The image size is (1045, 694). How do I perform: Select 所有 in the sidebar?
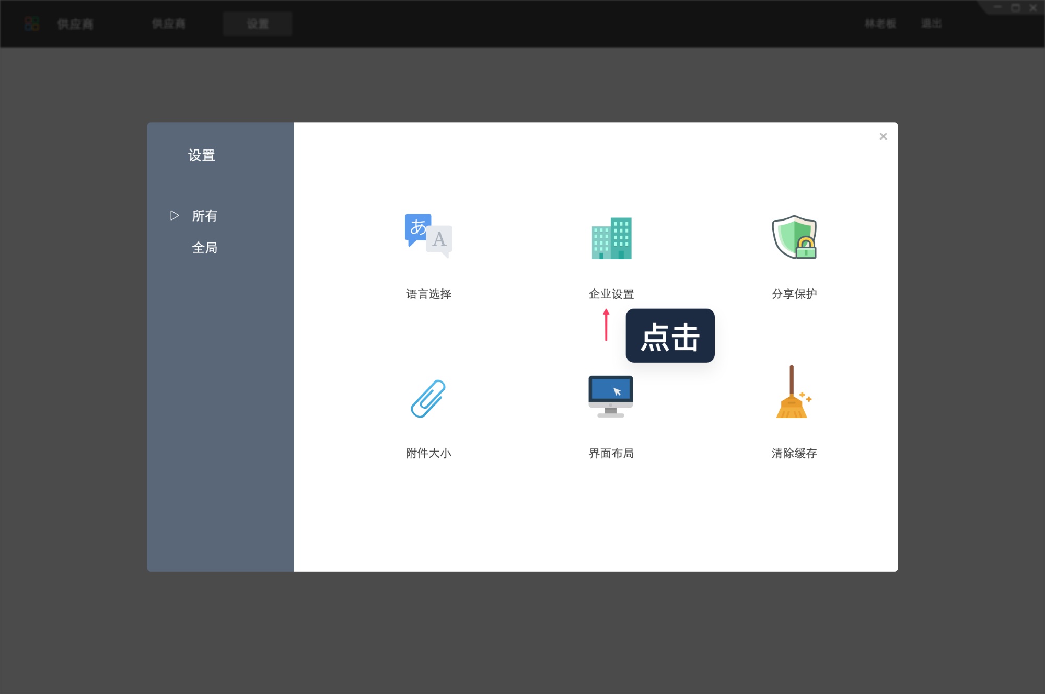pyautogui.click(x=204, y=215)
